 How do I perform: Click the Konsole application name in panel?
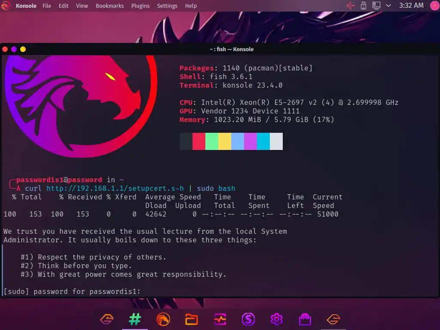point(26,6)
